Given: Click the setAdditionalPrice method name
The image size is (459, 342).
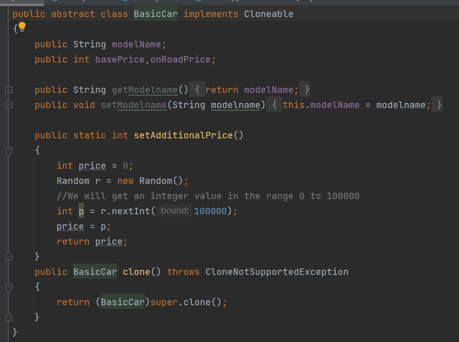Looking at the screenshot, I should click(x=183, y=135).
